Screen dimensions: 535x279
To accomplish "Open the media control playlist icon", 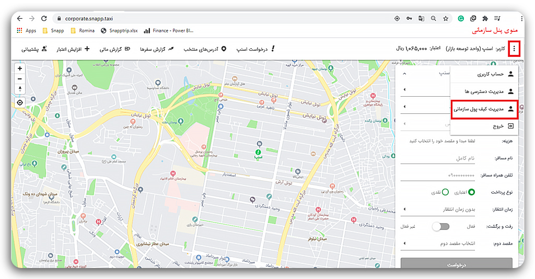I will [x=497, y=19].
